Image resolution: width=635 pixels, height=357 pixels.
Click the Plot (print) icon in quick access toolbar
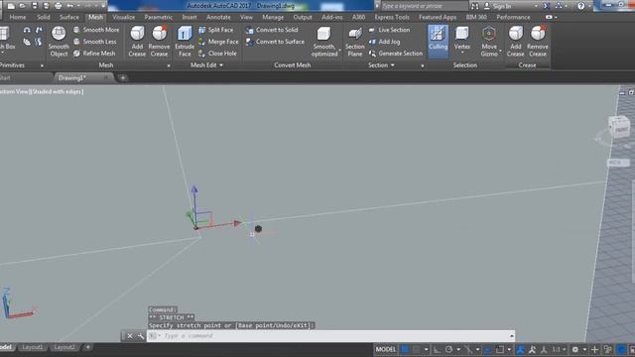(59, 6)
